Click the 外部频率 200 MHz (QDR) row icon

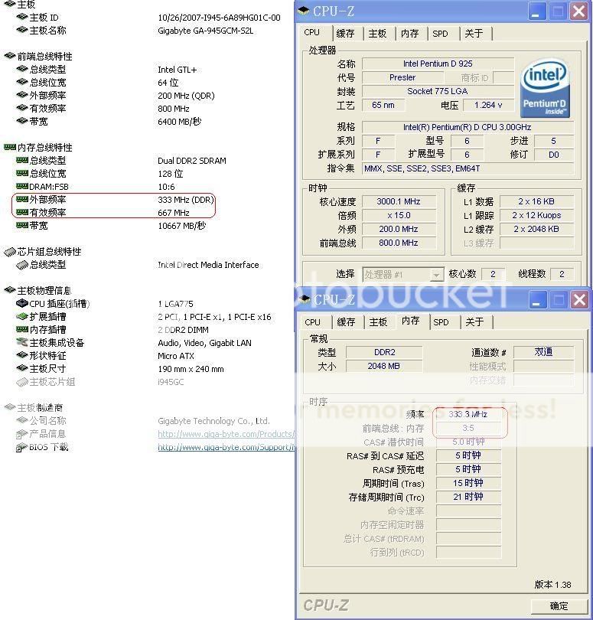click(x=22, y=95)
